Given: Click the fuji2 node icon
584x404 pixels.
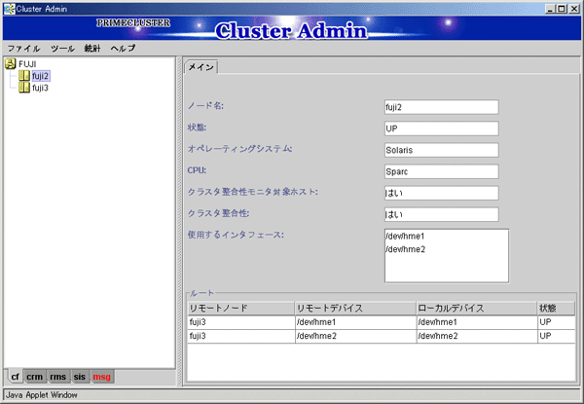Looking at the screenshot, I should click(24, 76).
